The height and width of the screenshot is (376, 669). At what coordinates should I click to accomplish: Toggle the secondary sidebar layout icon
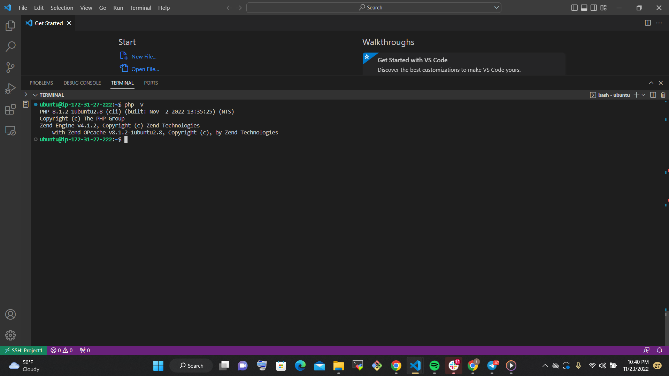[x=594, y=7]
